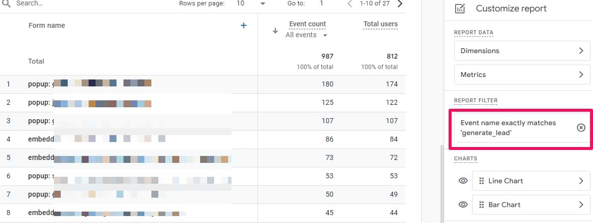Click the Event count column header
Screen dimensions: 593x223
click(307, 24)
